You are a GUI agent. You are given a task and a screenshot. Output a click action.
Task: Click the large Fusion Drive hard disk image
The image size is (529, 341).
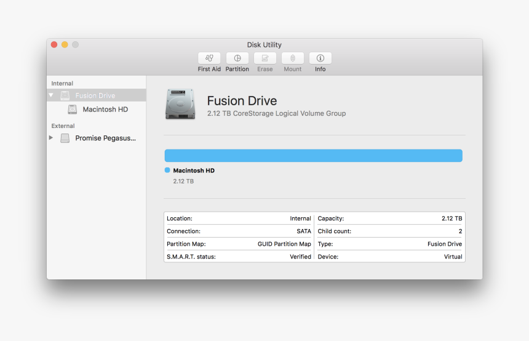180,104
